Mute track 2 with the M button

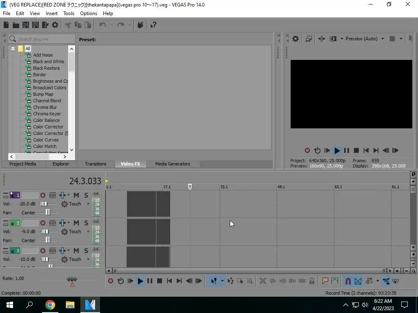click(x=76, y=223)
